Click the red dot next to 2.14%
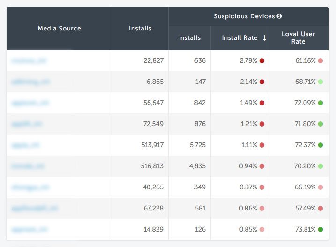Image resolution: width=336 pixels, height=247 pixels. click(x=262, y=82)
